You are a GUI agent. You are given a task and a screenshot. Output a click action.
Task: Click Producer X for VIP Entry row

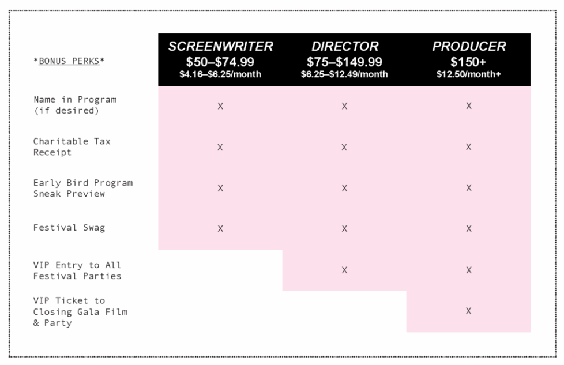point(469,270)
